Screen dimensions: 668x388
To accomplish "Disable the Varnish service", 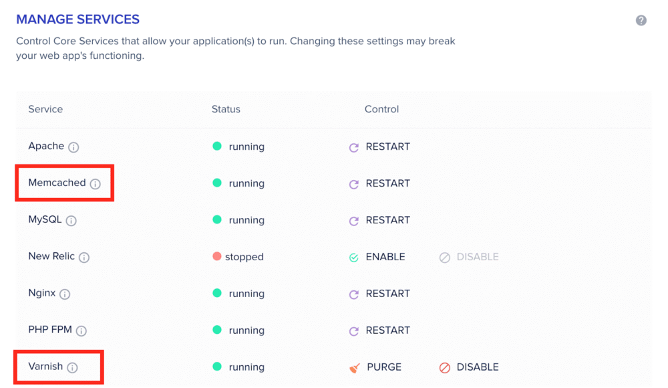I will click(469, 367).
